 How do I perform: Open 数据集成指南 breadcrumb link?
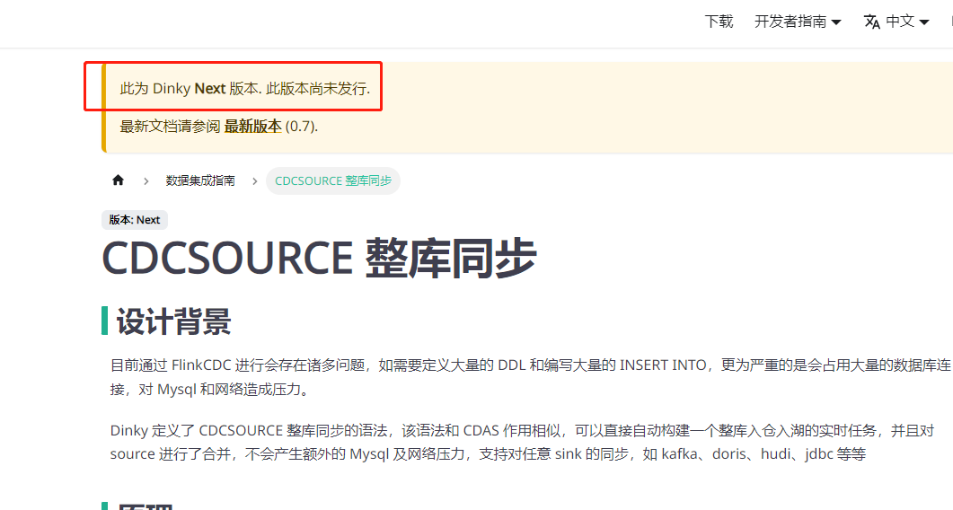click(200, 180)
